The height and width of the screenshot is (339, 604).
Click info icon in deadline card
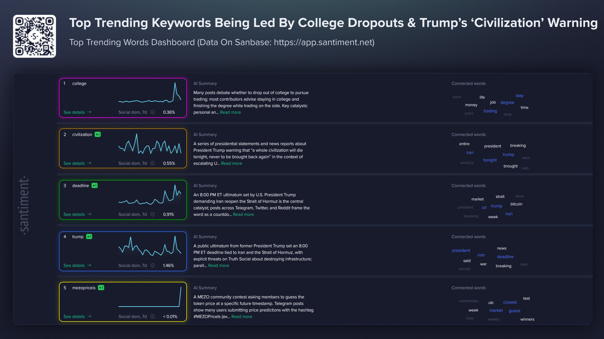153,214
